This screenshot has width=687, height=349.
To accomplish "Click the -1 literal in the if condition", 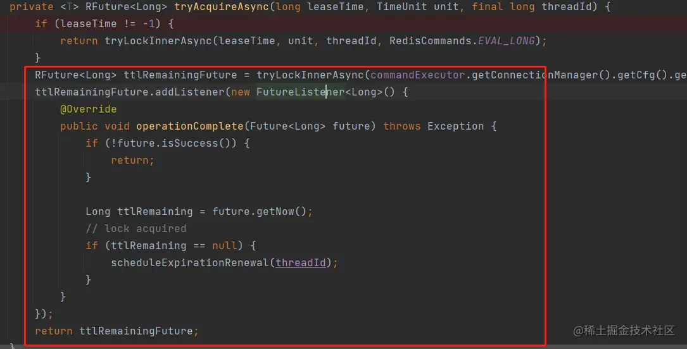I will point(149,23).
